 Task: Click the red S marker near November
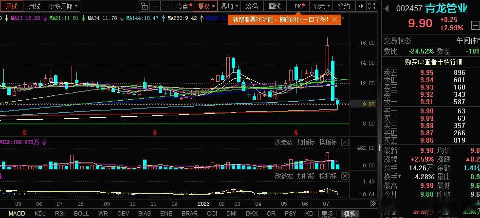(155, 132)
